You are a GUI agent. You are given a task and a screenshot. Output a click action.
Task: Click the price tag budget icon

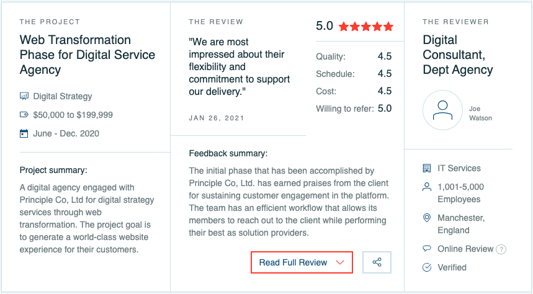click(x=24, y=115)
